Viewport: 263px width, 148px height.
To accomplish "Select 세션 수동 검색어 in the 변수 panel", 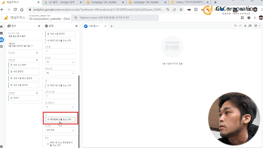I will click(24, 85).
